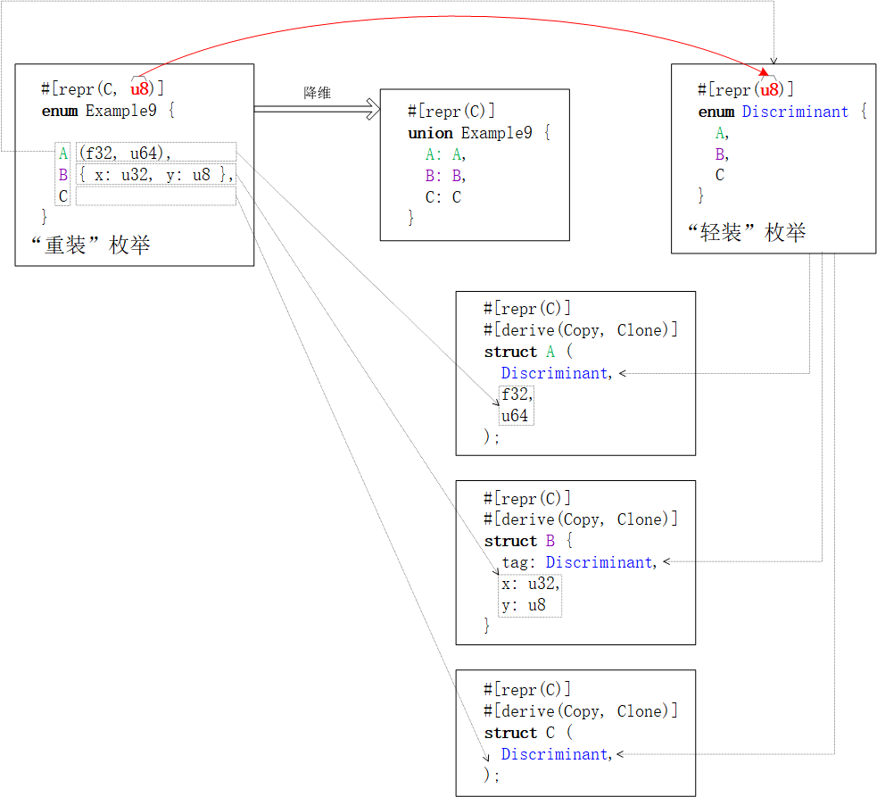Click the 'C' variant in the Discriminant enum
The height and width of the screenshot is (797, 877).
720,175
